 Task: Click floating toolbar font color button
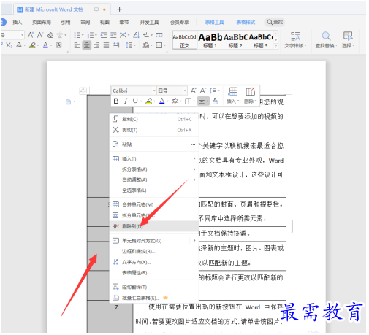pos(162,101)
